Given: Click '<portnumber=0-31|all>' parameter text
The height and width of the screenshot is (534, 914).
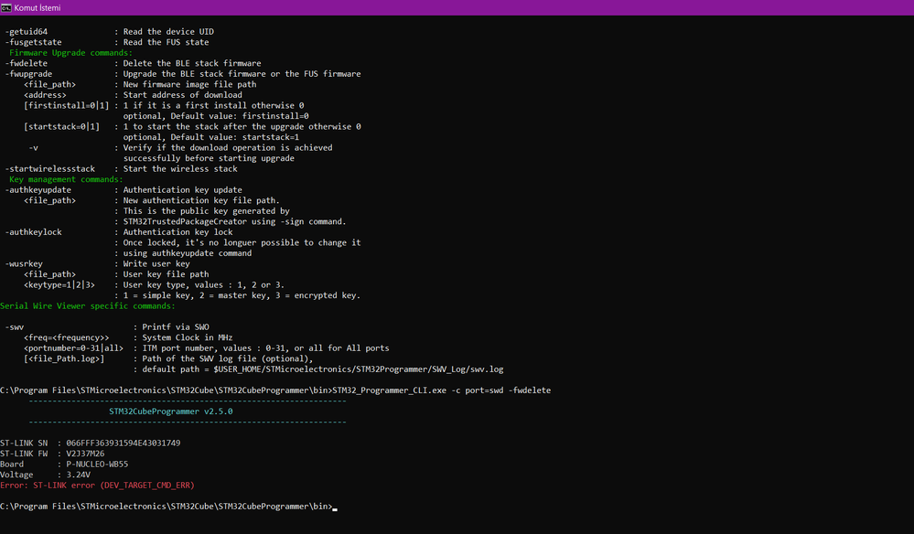Looking at the screenshot, I should (73, 348).
